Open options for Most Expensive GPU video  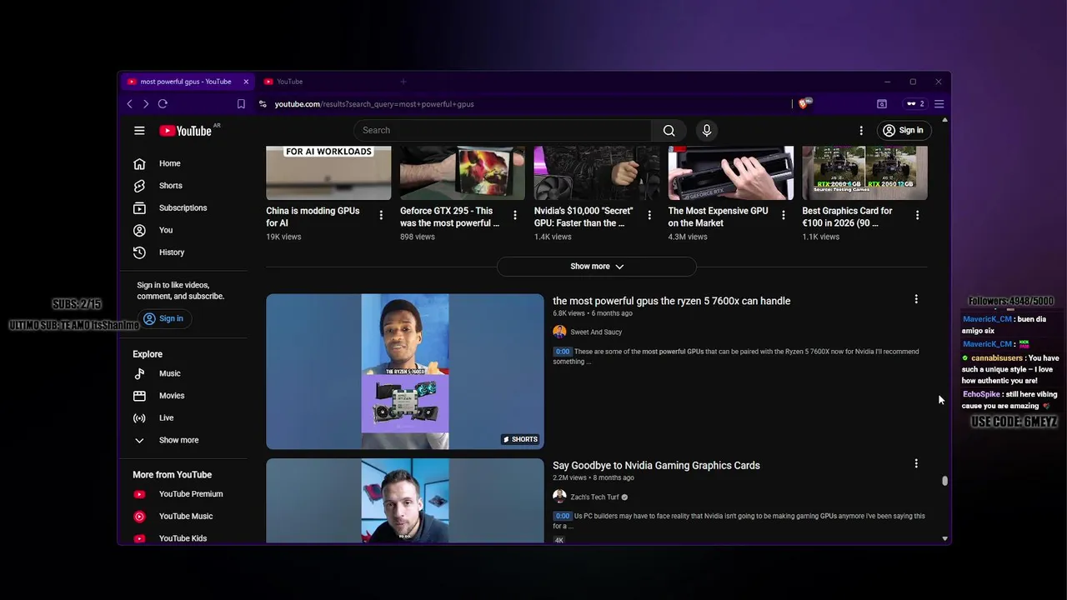tap(783, 215)
